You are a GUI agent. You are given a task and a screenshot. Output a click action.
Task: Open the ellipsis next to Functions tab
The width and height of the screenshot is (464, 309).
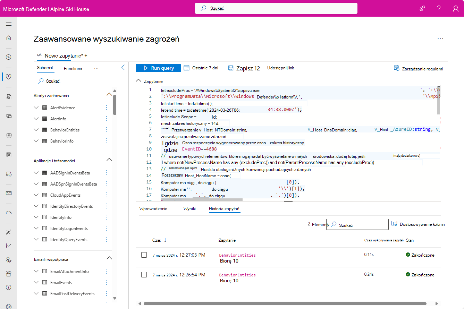coord(96,69)
